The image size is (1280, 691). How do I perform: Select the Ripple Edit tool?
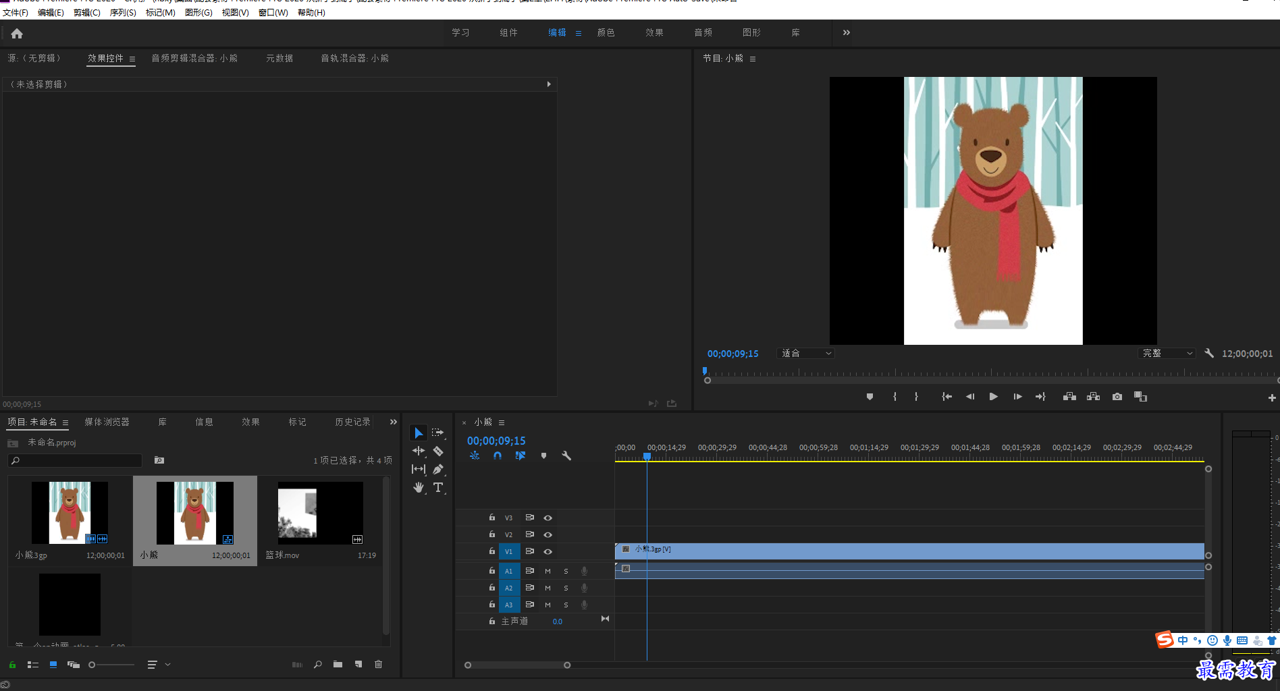click(419, 451)
